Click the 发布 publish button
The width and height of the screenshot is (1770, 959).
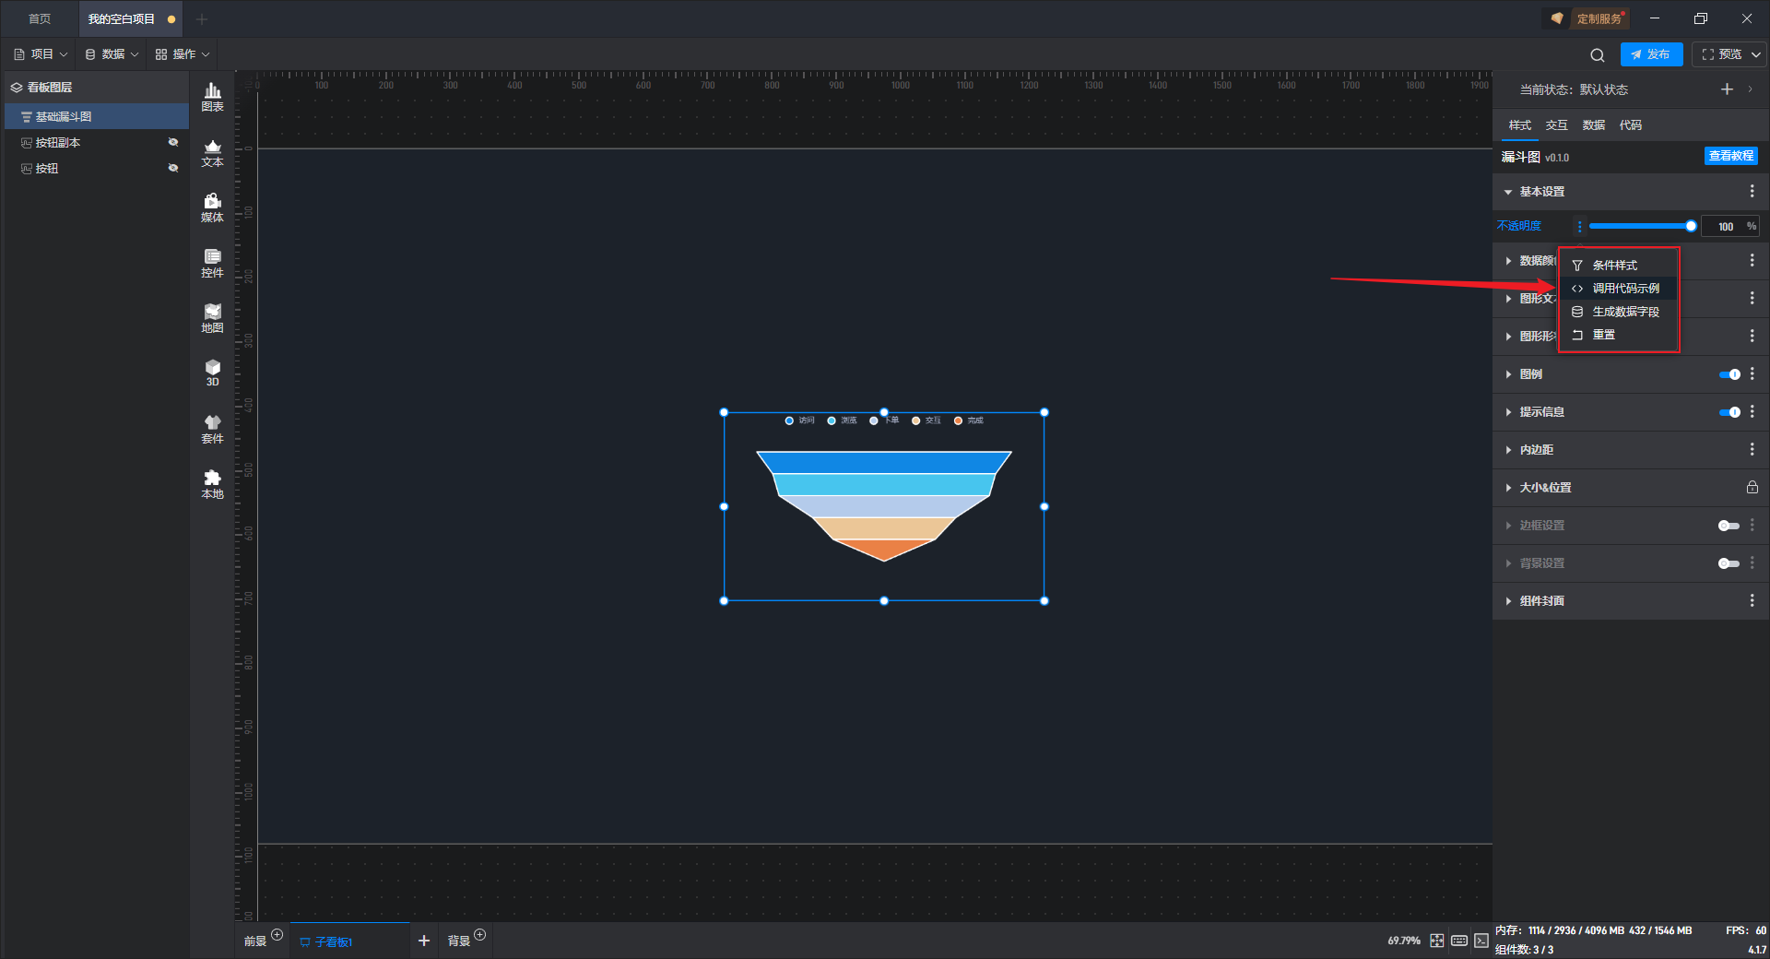pos(1650,54)
